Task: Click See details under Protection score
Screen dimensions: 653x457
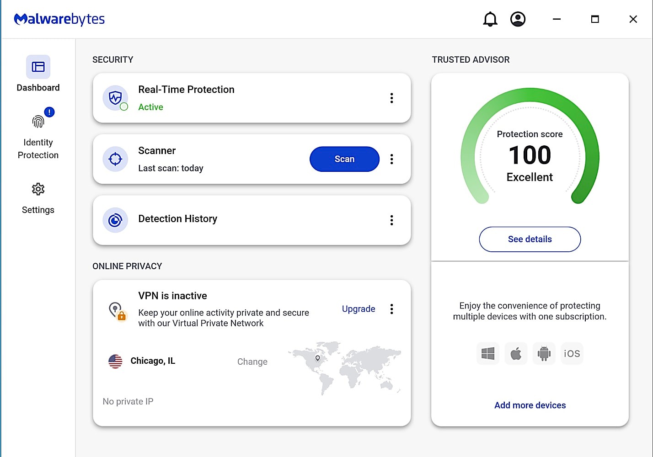Action: pyautogui.click(x=530, y=239)
